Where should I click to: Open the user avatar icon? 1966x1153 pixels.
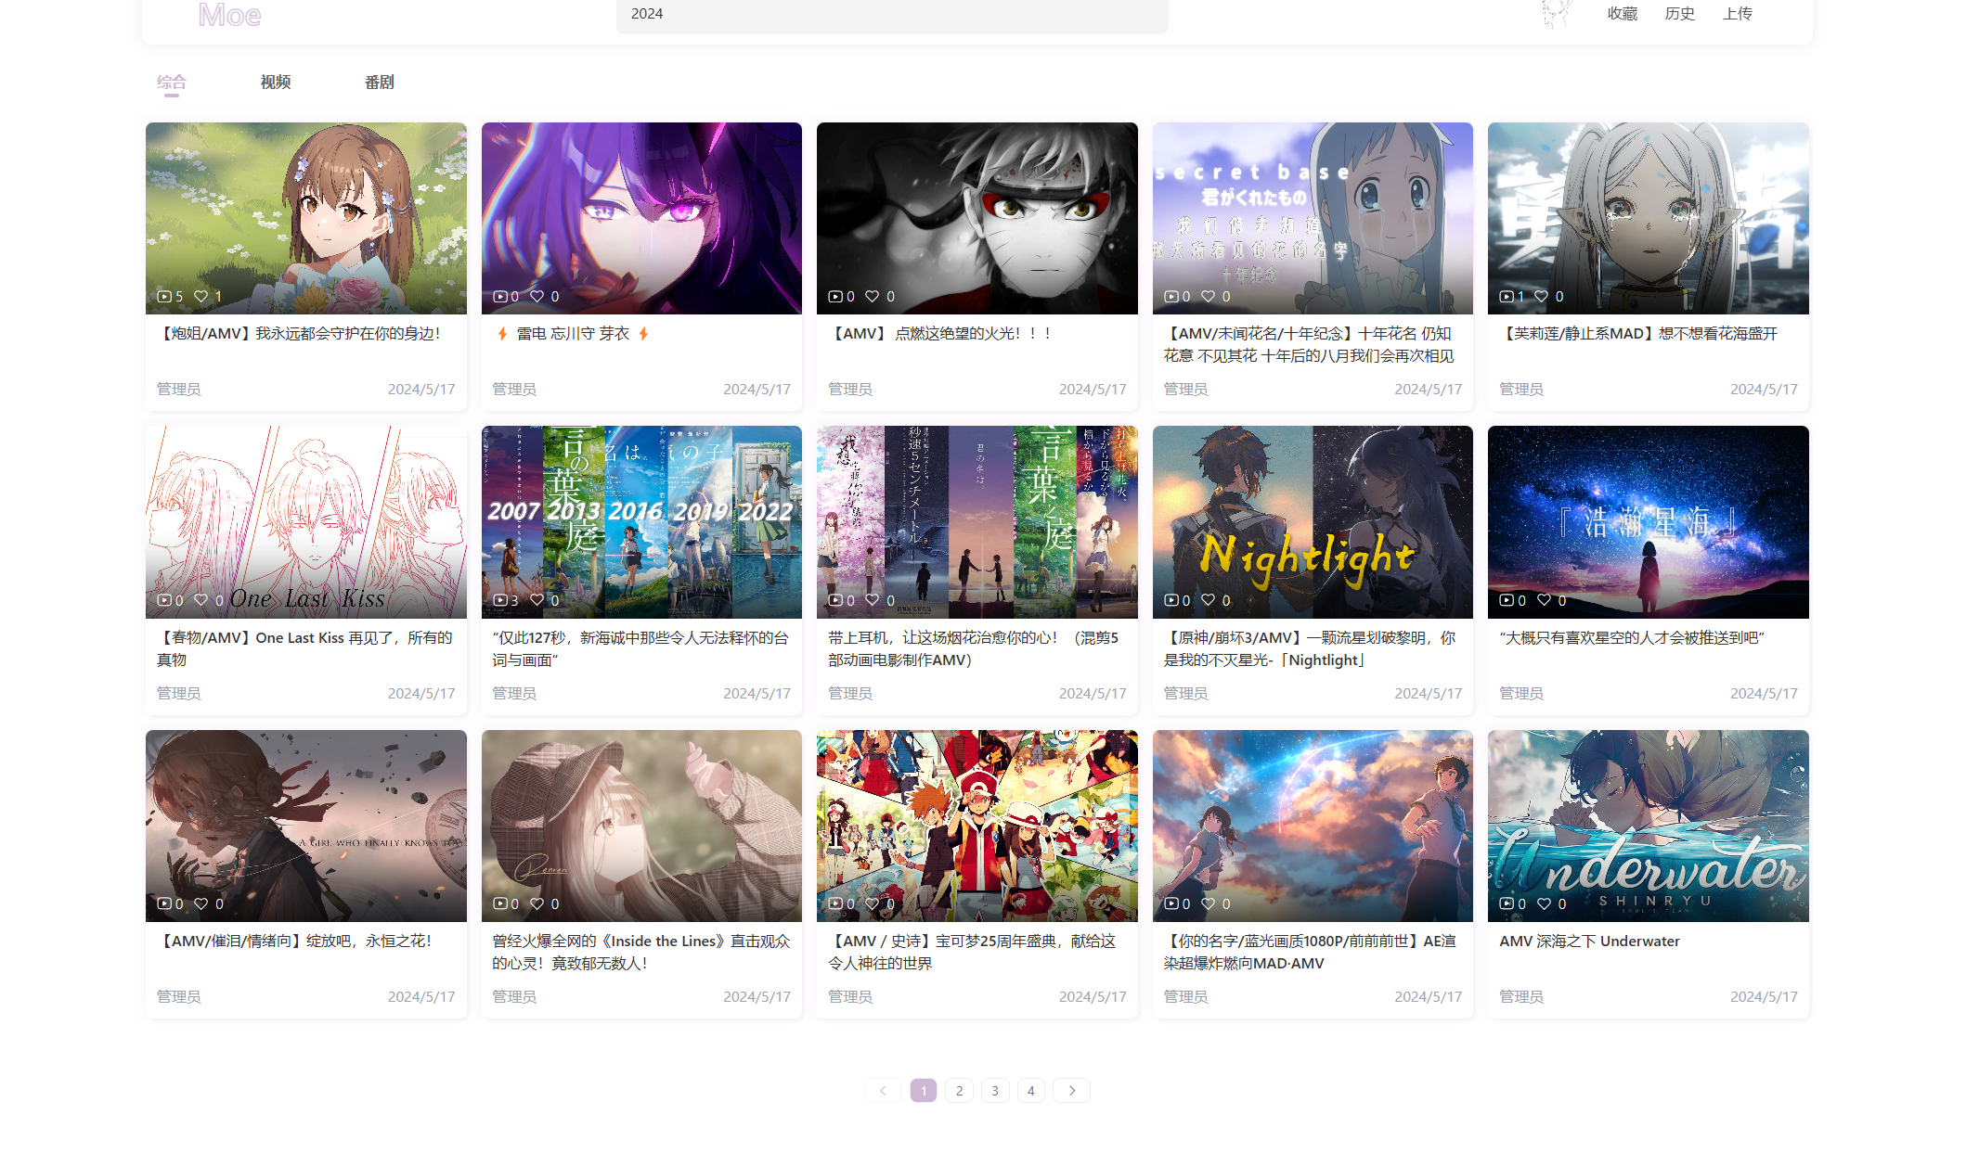click(x=1557, y=14)
